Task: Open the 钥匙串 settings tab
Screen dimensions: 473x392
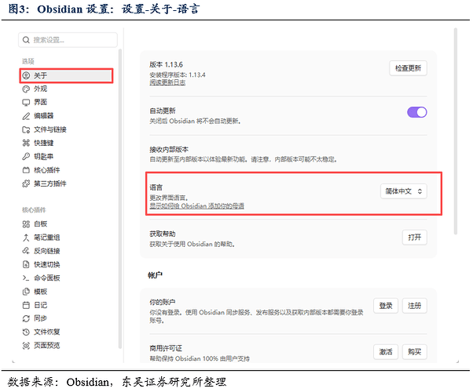Action: coord(66,157)
